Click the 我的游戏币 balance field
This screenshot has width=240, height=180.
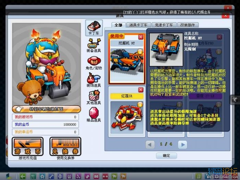pyautogui.click(x=46, y=117)
